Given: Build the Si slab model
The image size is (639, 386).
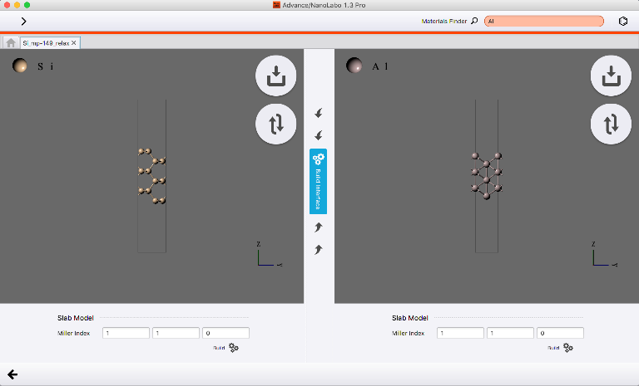Looking at the screenshot, I should pos(226,348).
